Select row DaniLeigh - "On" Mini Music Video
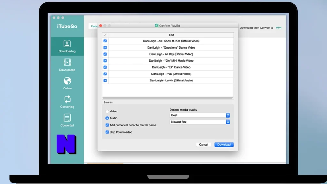The width and height of the screenshot is (327, 184). pyautogui.click(x=171, y=61)
